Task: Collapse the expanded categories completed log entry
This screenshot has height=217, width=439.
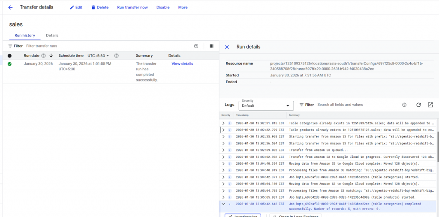Action: pos(223,204)
